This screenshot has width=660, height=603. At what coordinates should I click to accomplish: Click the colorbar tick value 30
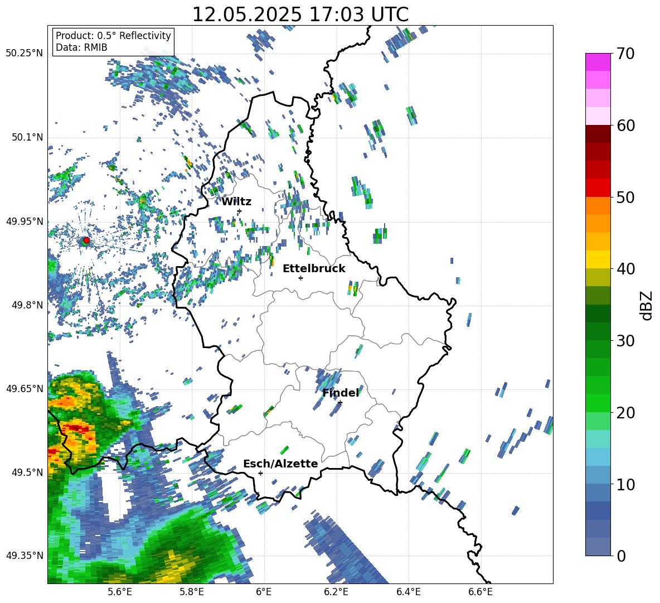(x=625, y=341)
